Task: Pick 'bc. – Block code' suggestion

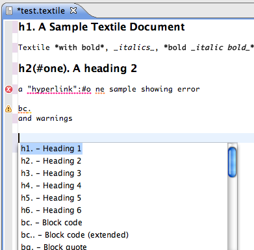Action: (51, 223)
